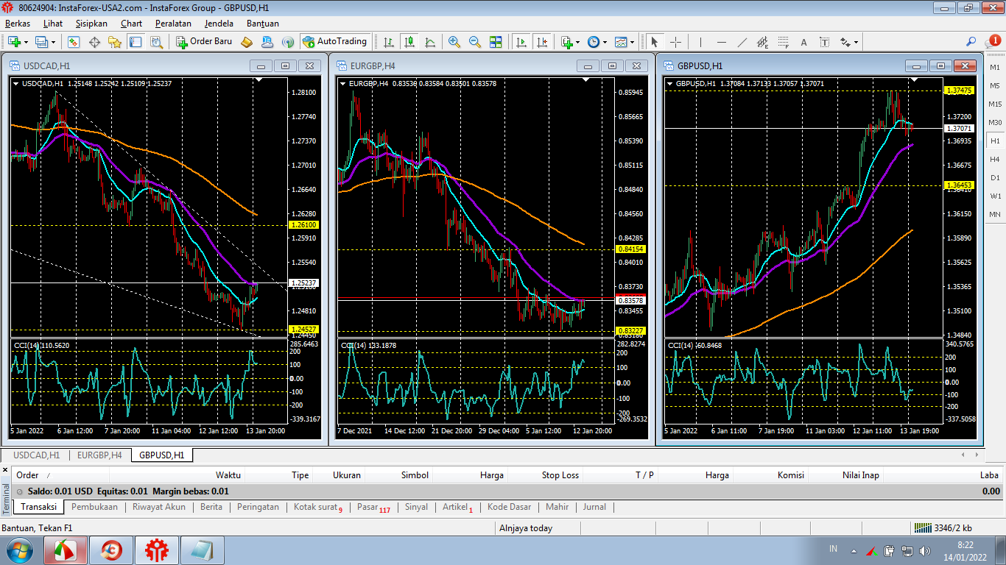Tile chart windows with the grid icon

coord(496,42)
